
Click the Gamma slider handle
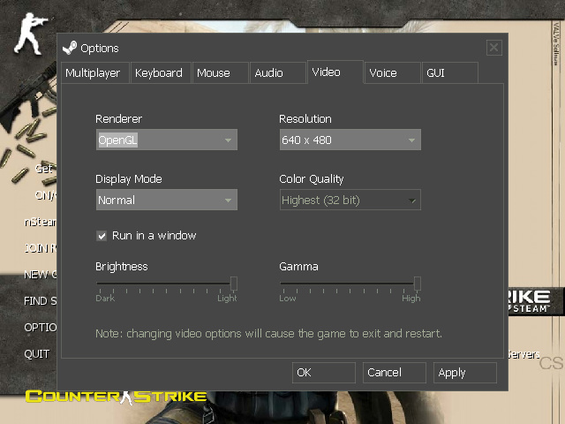[417, 283]
